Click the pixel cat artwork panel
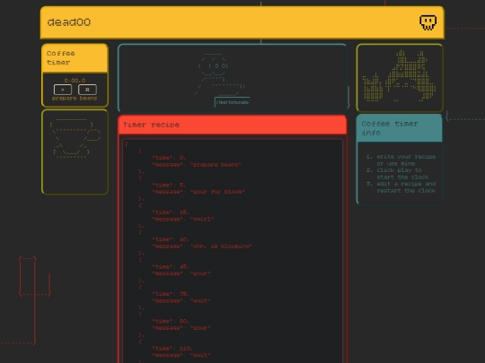The width and height of the screenshot is (485, 363). click(x=400, y=77)
